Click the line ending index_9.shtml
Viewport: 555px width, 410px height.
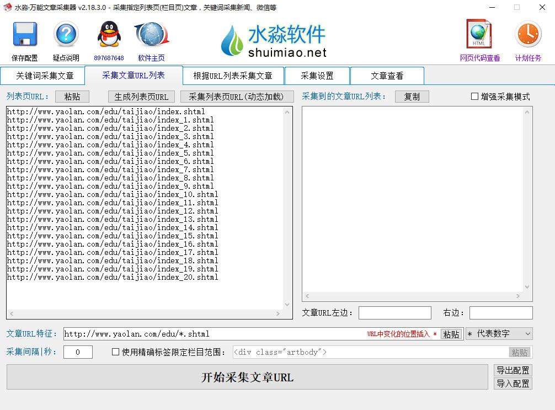coord(110,186)
